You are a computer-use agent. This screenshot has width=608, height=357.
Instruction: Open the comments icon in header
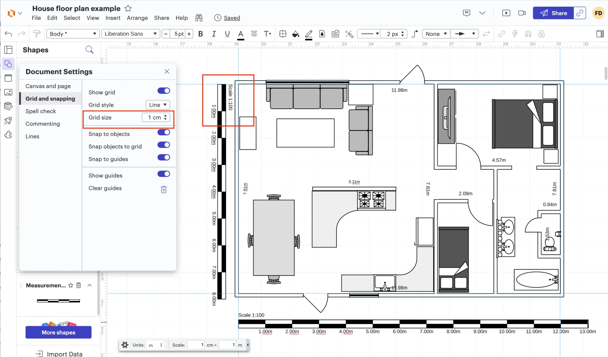pyautogui.click(x=467, y=13)
